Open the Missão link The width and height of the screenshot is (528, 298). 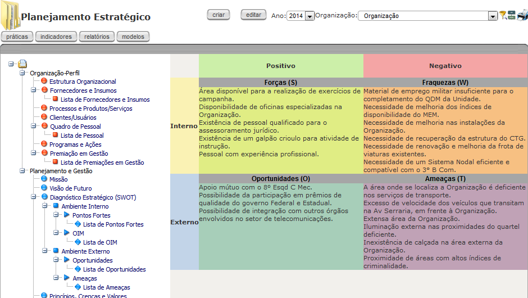point(58,179)
